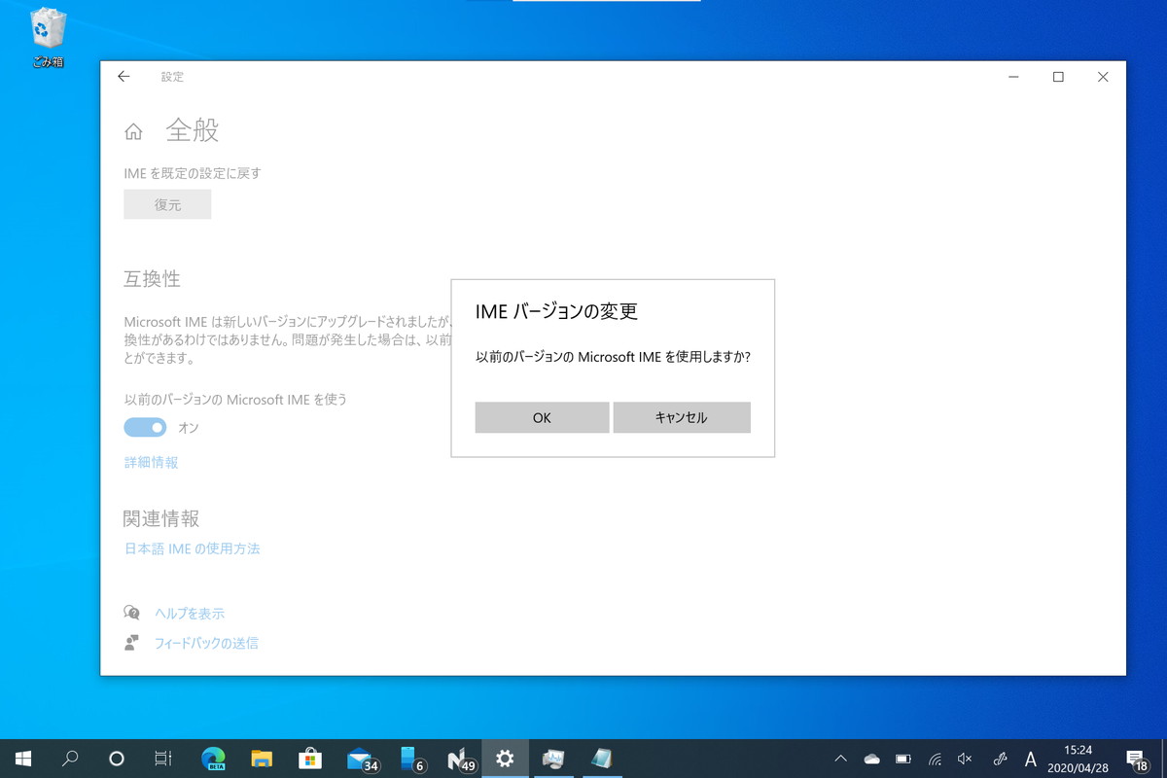
Task: Switch input mode via the A indicator
Action: coord(1029,758)
